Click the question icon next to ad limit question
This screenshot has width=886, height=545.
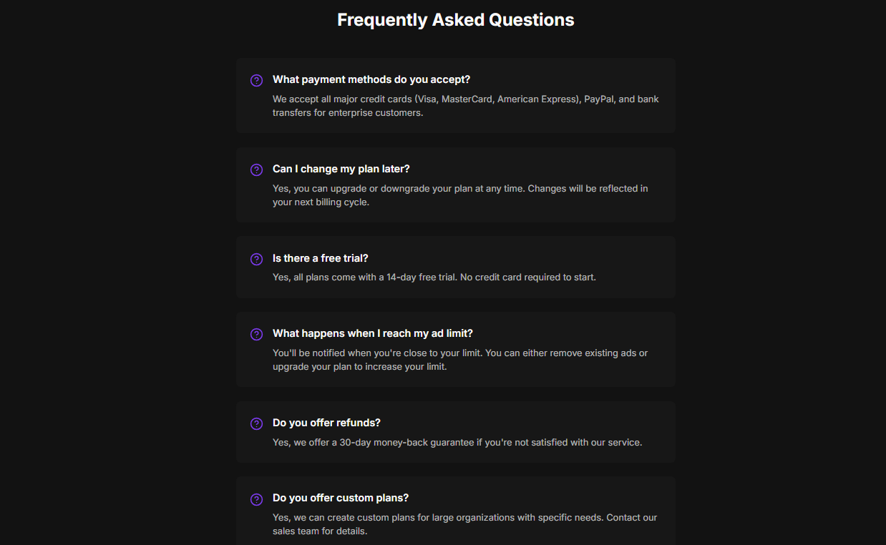[x=256, y=334]
